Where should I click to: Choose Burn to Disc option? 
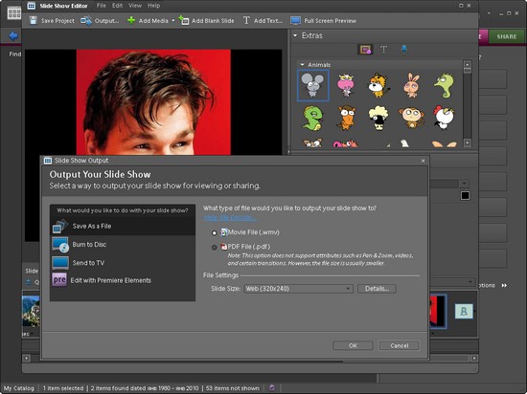tap(123, 245)
